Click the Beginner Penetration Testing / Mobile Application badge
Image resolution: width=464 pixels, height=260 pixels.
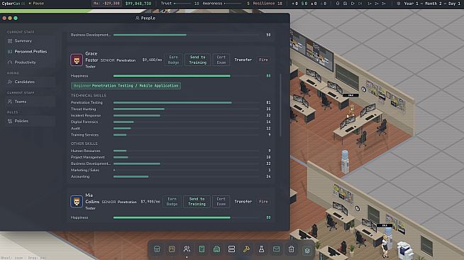coord(126,86)
